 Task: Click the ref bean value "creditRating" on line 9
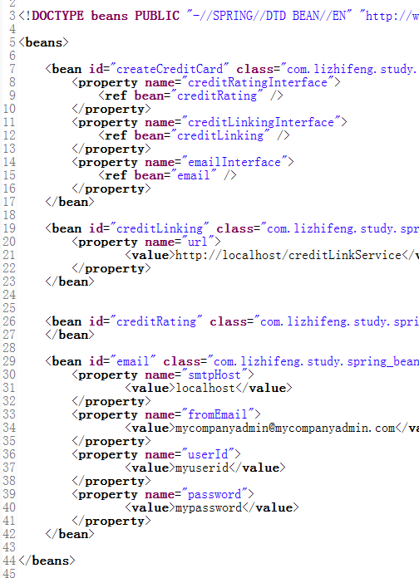click(x=217, y=96)
